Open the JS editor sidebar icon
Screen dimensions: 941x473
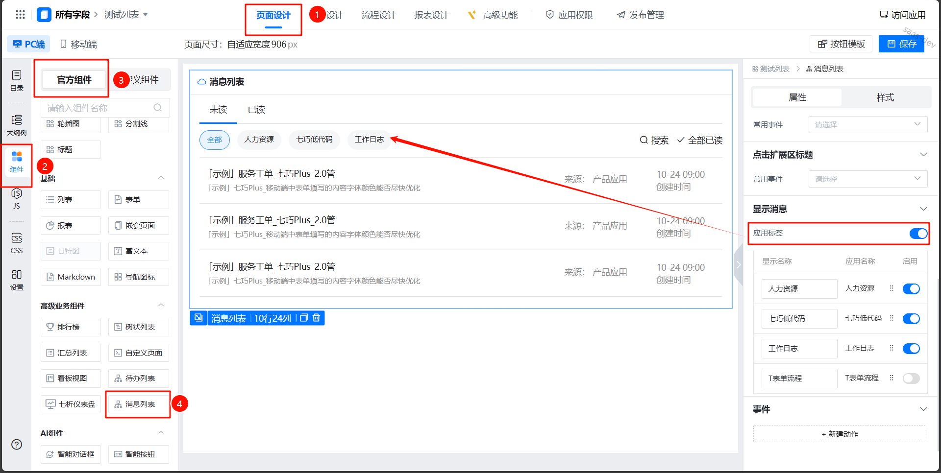(x=17, y=198)
